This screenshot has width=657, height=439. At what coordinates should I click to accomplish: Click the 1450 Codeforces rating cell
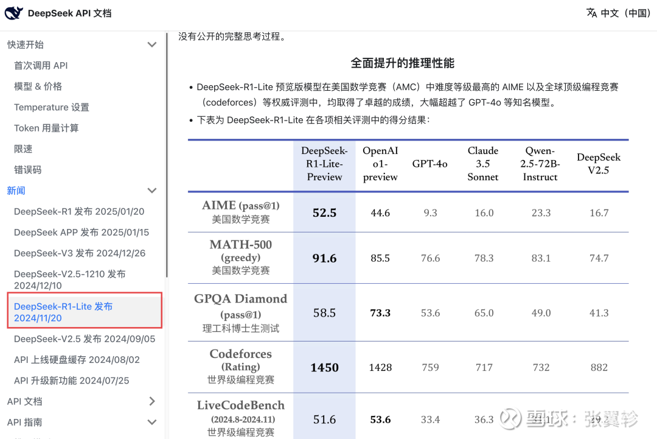tap(324, 367)
